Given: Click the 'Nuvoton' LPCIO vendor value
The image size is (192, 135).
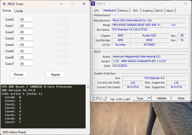Looking at the screenshot, I should click(x=121, y=45).
